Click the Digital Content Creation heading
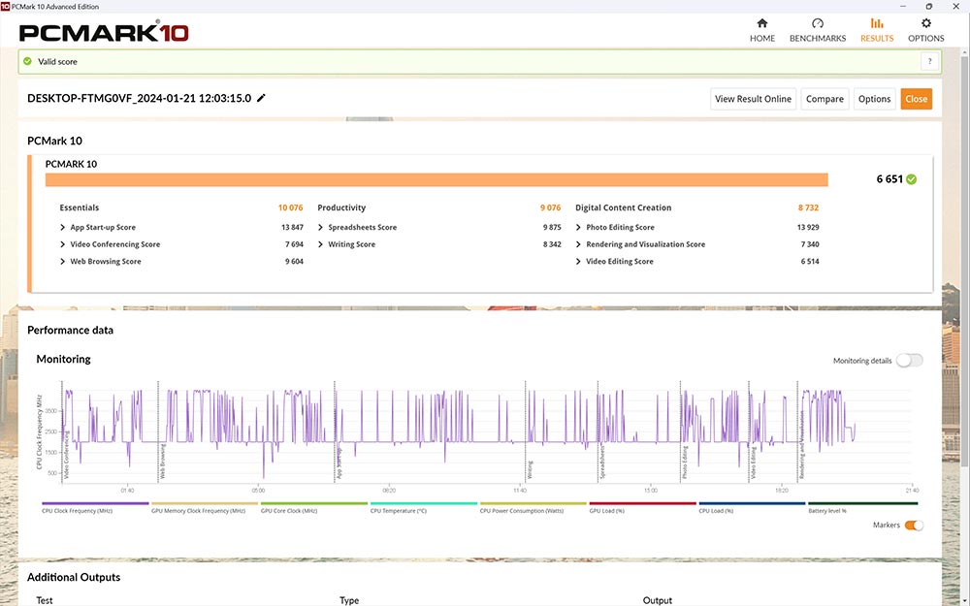Screen dimensions: 970x606 click(x=623, y=207)
